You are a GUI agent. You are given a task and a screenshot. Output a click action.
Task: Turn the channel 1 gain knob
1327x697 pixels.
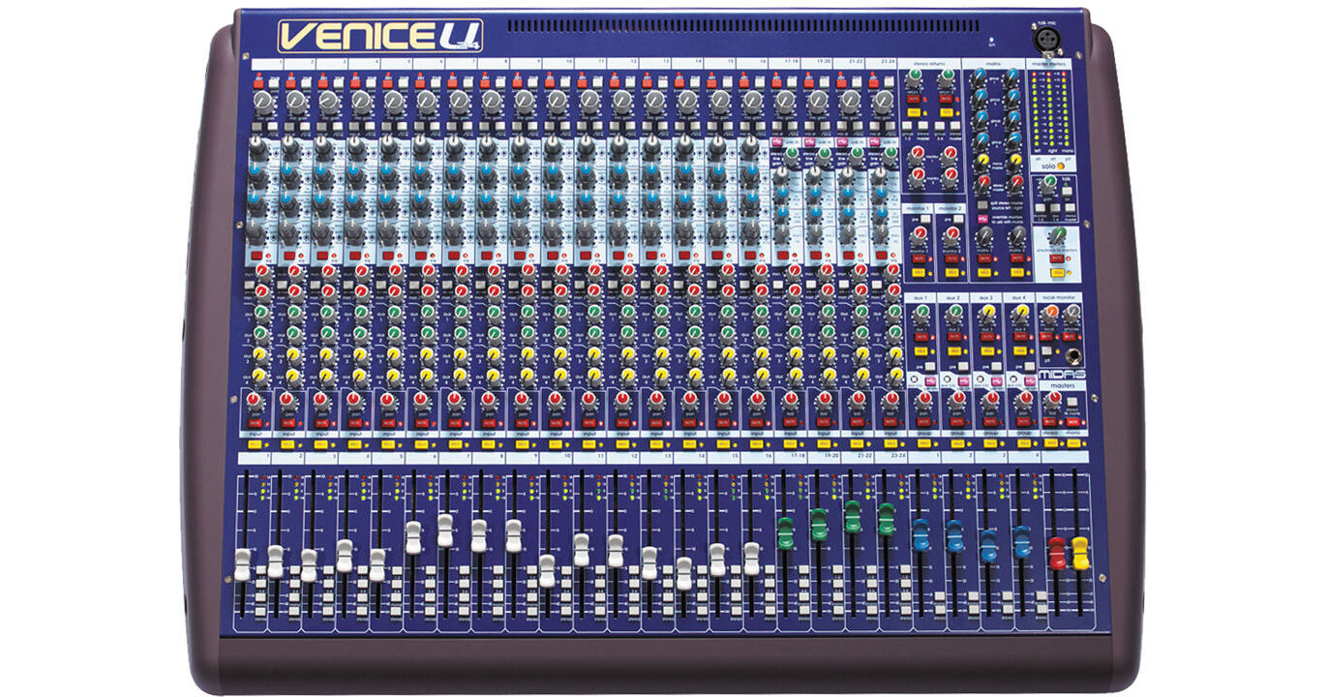click(264, 101)
